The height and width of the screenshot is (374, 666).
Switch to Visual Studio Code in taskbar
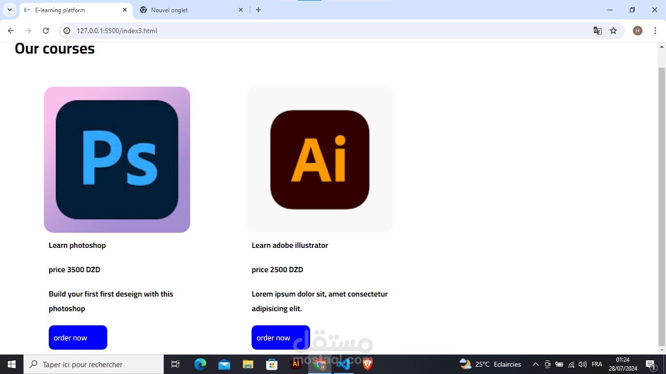pyautogui.click(x=344, y=364)
